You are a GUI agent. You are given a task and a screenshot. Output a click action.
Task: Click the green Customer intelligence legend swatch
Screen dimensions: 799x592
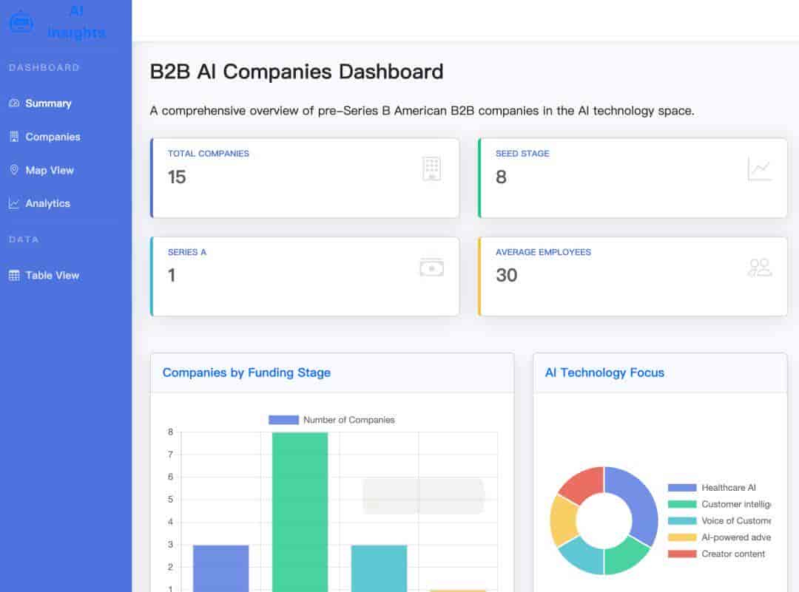[x=682, y=505]
